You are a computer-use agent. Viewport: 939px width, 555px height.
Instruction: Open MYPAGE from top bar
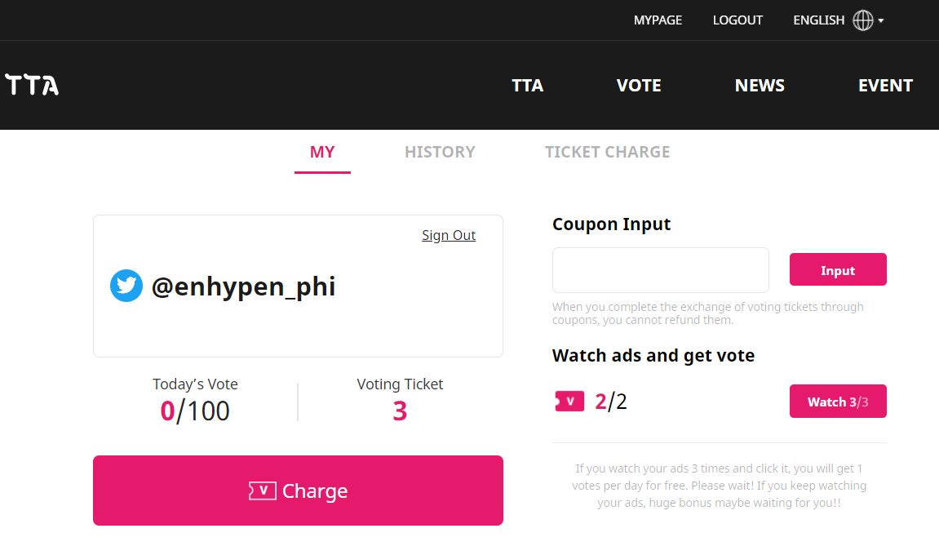658,20
